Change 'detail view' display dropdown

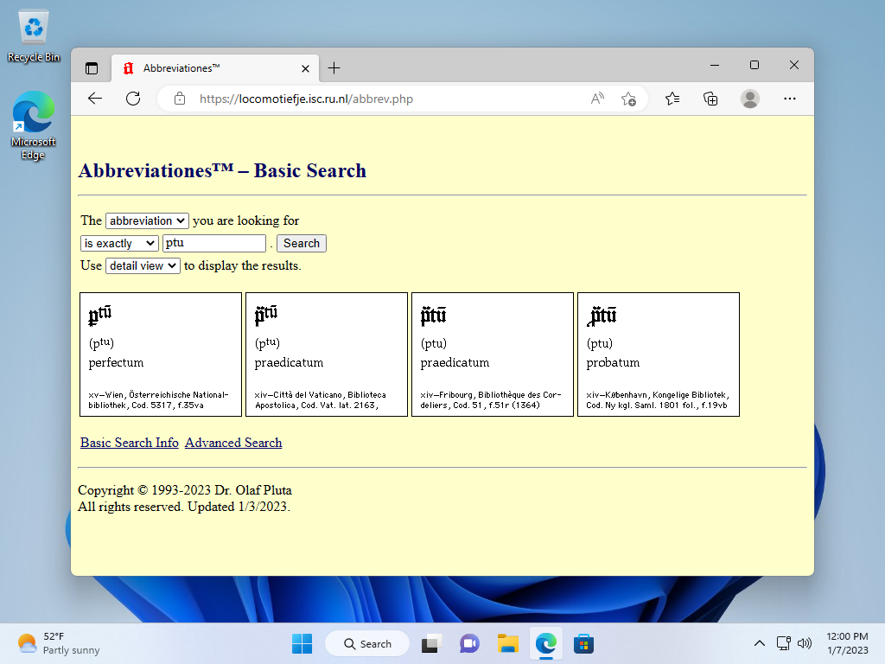coord(142,265)
